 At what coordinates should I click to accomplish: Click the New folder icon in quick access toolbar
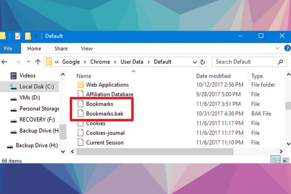pyautogui.click(x=28, y=36)
